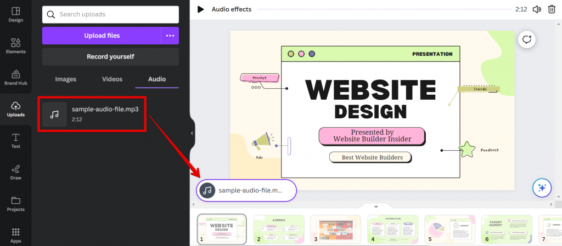Open the Draw tool panel

point(15,173)
